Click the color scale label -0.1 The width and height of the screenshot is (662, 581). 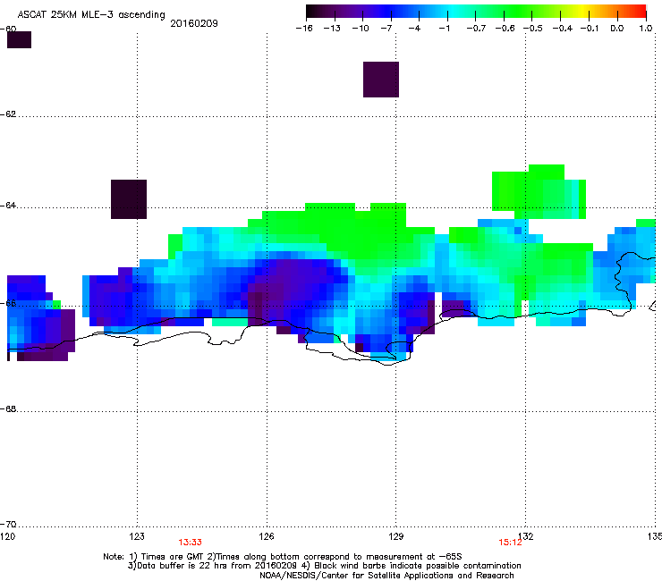click(590, 29)
